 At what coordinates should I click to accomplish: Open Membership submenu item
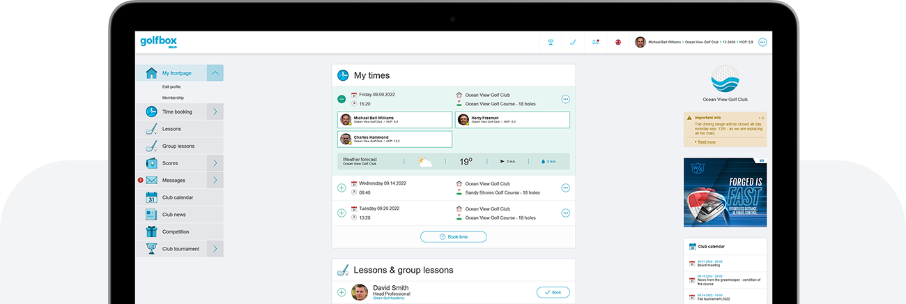click(x=173, y=98)
